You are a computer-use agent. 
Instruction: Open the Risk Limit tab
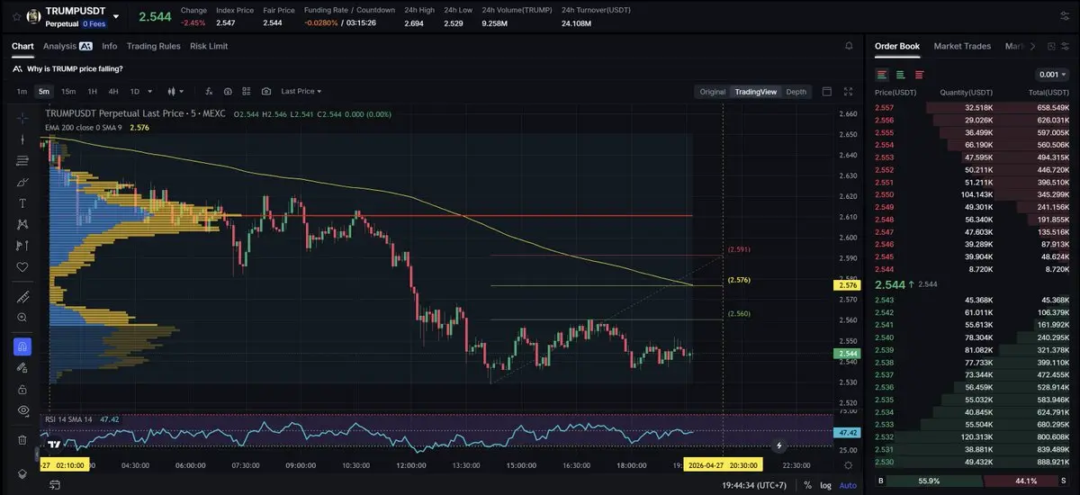pyautogui.click(x=209, y=46)
